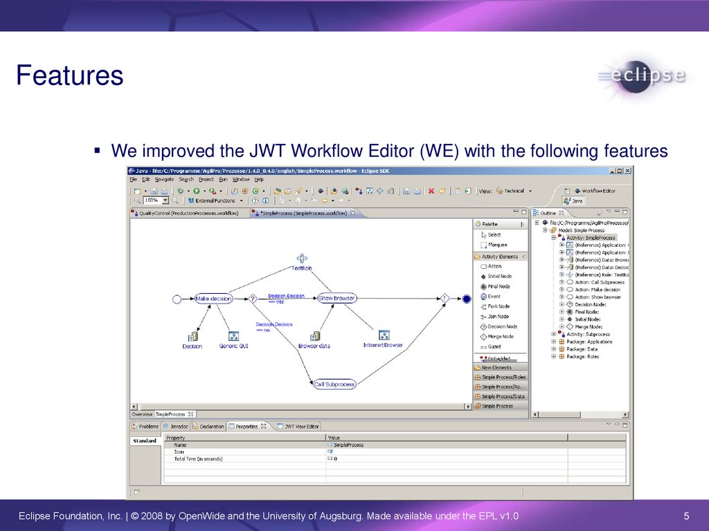
Task: Open the New Elements palette drawer
Action: 500,368
